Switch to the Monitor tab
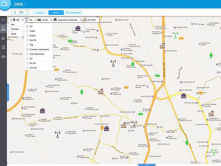 click(56, 13)
